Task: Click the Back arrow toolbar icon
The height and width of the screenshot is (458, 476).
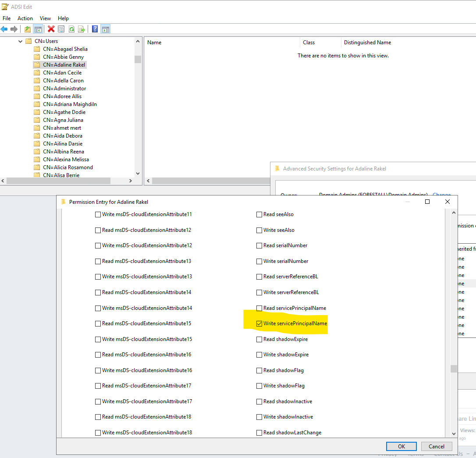Action: click(x=4, y=29)
